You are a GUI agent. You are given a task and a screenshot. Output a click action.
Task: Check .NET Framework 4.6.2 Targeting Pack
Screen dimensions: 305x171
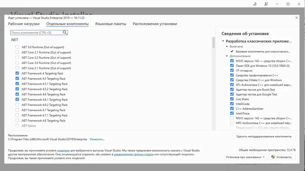tap(17, 105)
